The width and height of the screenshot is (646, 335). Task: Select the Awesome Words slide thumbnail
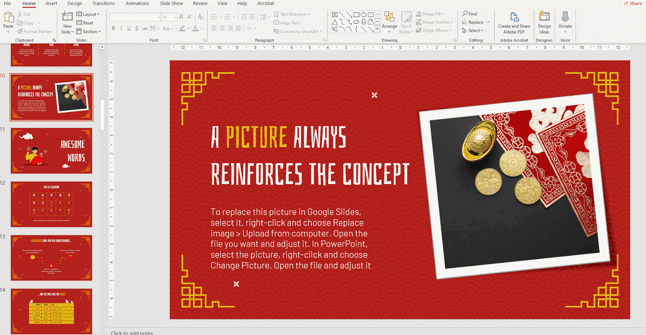52,151
